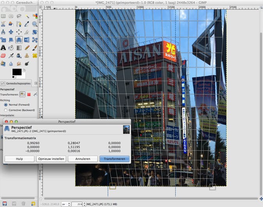This screenshot has height=207, width=263.
Task: Click the Hulp button
Action: pyautogui.click(x=20, y=159)
